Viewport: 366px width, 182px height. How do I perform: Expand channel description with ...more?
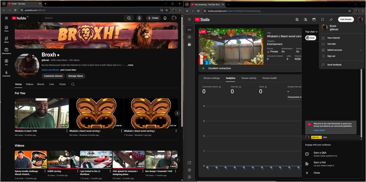pyautogui.click(x=130, y=65)
